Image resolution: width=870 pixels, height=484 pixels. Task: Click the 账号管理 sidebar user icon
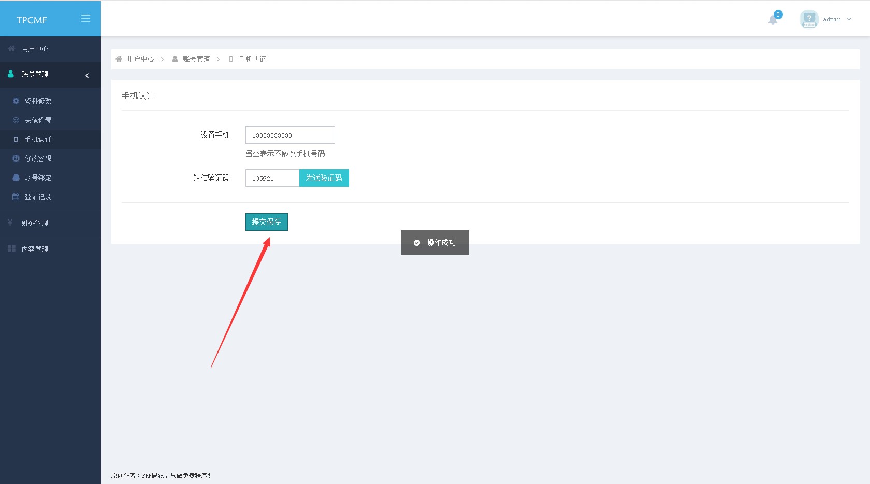(x=11, y=74)
